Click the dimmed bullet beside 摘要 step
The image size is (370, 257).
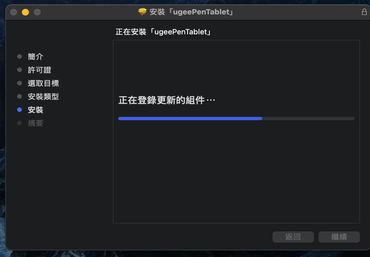tap(20, 123)
